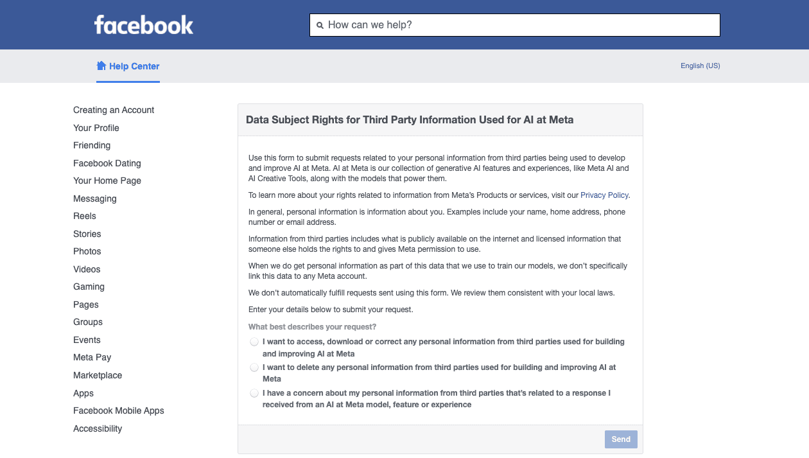This screenshot has height=458, width=809.
Task: Select the access, download or correct option
Action: (254, 342)
